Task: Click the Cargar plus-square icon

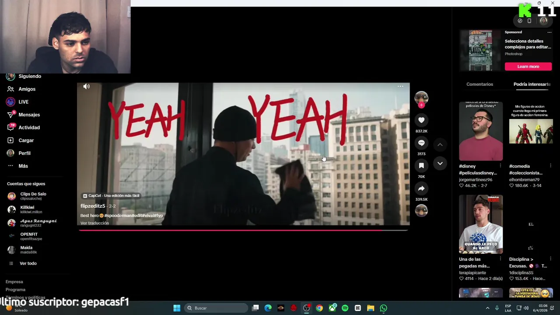Action: [10, 140]
